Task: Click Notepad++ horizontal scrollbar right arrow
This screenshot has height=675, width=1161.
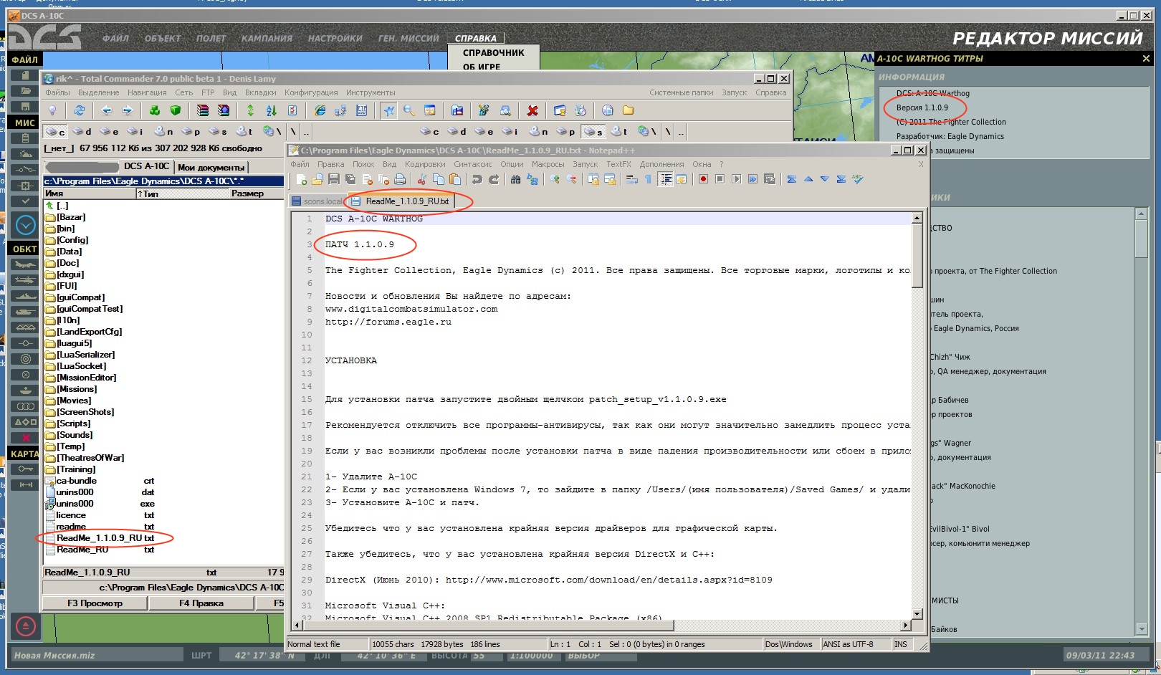Action: [906, 626]
